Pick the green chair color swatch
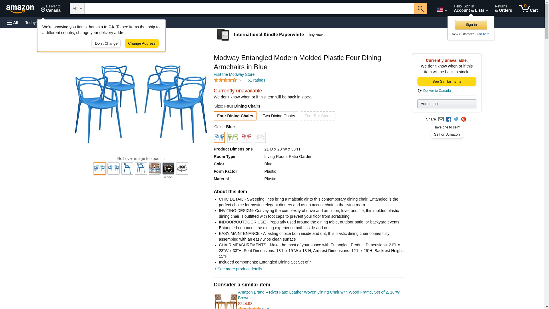The width and height of the screenshot is (549, 309). tap(232, 137)
